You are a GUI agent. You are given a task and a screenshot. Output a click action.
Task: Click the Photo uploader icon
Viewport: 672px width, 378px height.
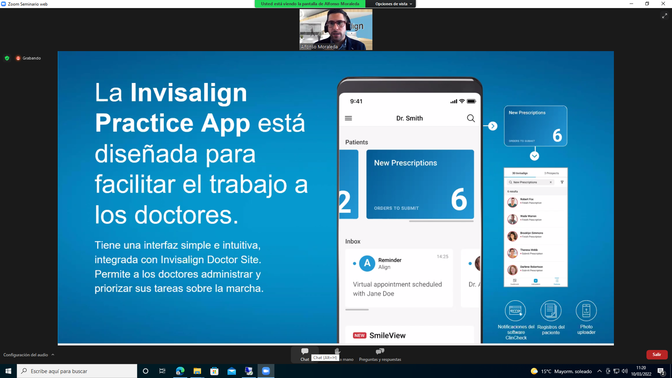(586, 310)
